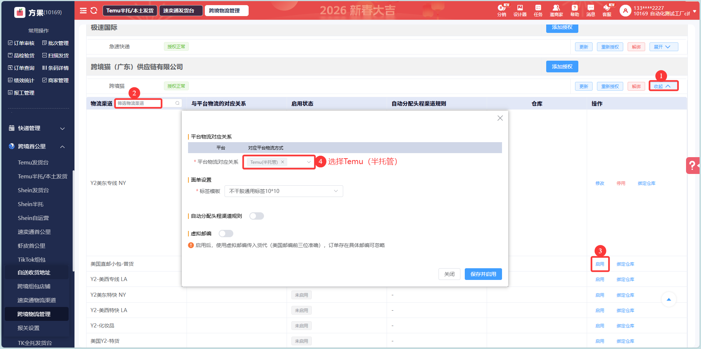Collapse the 跨境首公里 sidebar section
The height and width of the screenshot is (349, 701).
tap(37, 147)
